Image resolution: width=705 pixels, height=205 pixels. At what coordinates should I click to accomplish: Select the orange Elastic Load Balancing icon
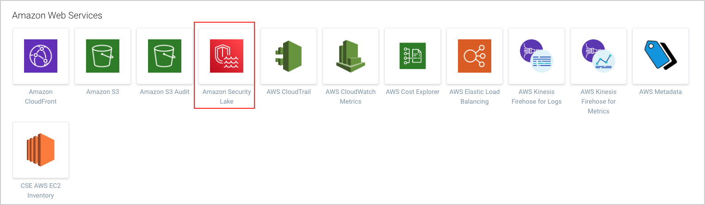475,56
